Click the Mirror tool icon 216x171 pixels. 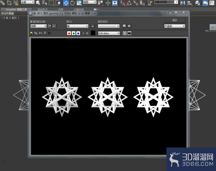click(183, 3)
